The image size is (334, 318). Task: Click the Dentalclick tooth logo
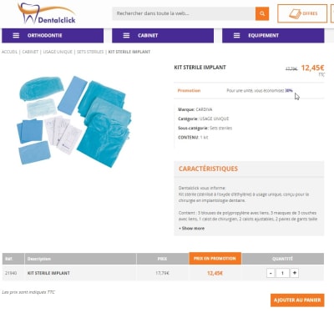tap(47, 13)
